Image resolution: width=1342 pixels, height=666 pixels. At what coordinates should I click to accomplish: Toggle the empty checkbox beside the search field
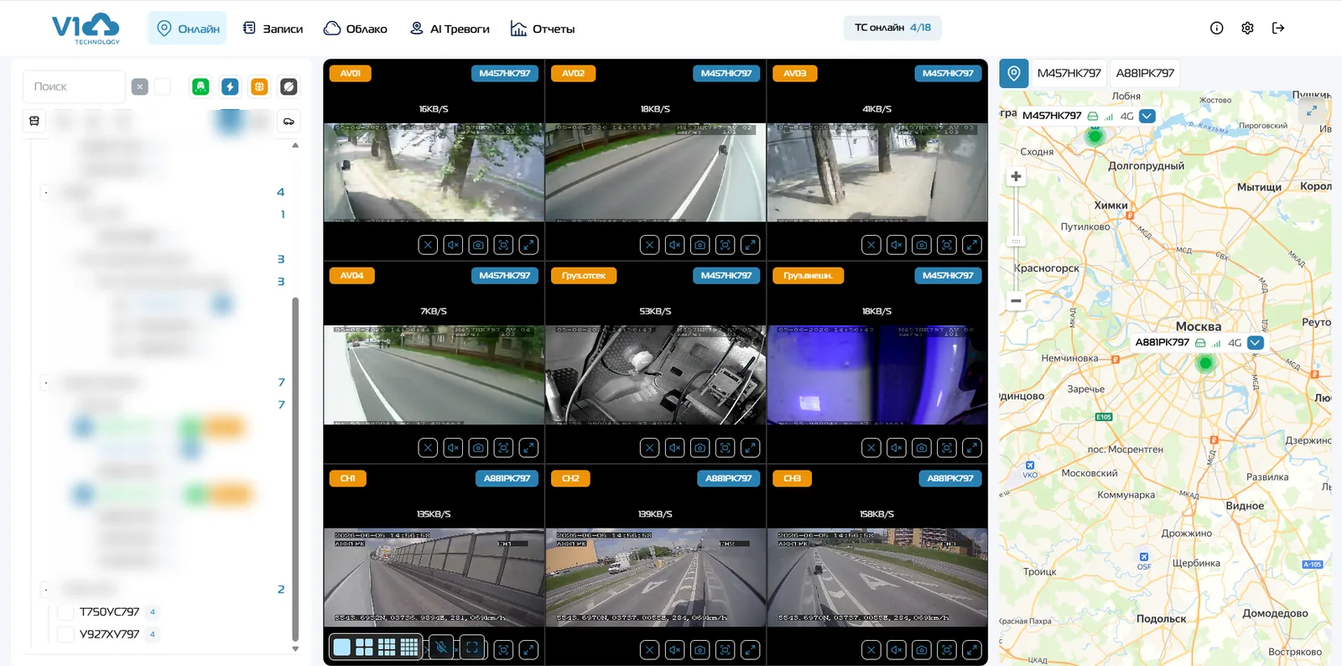pyautogui.click(x=163, y=86)
